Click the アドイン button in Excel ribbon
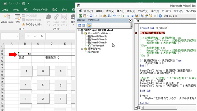Screen dimensions: 197x111 tap(49, 20)
